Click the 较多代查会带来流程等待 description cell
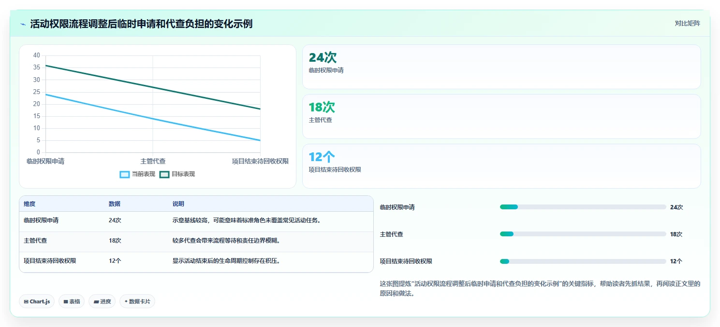Viewport: 720px width, 327px height. 226,240
